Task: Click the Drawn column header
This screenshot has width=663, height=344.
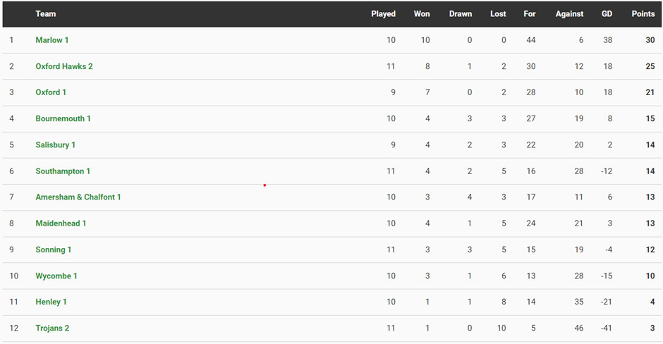Action: click(461, 14)
